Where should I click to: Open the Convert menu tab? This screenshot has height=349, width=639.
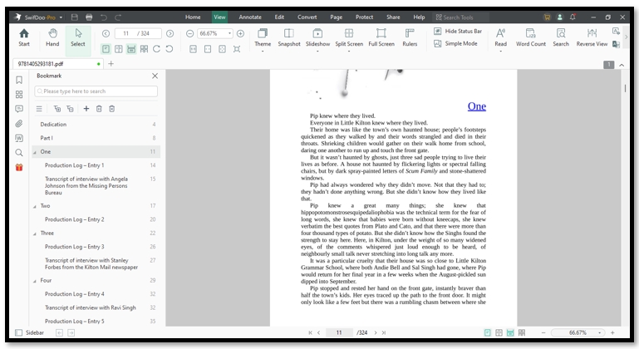click(x=307, y=17)
